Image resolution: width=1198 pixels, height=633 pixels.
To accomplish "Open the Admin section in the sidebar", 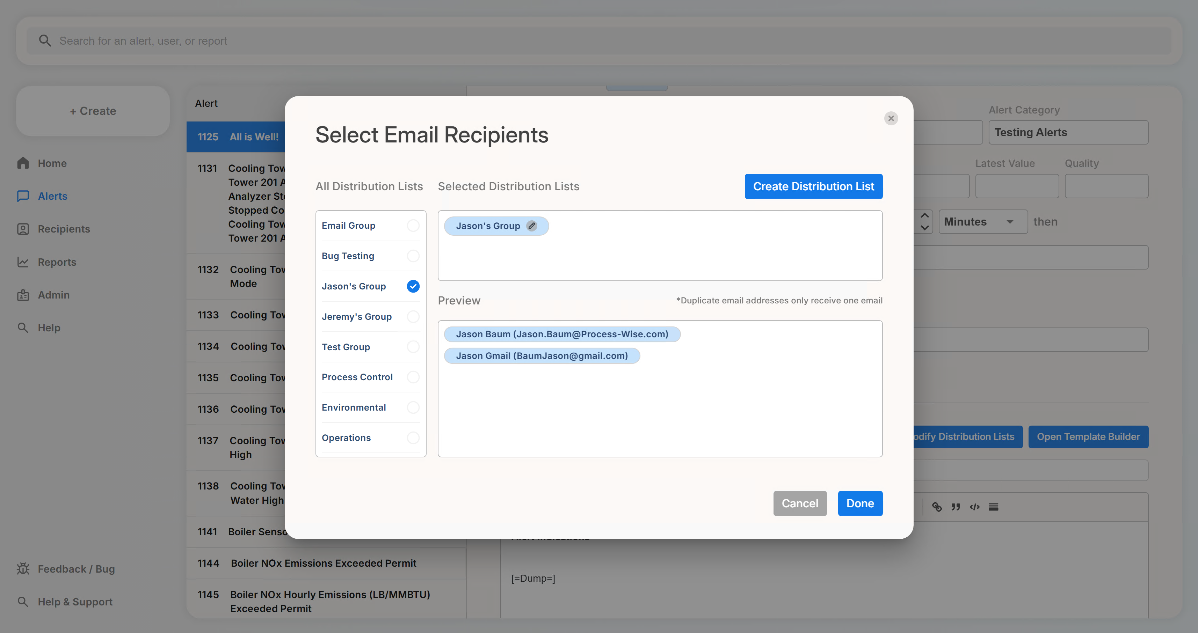I will point(54,295).
